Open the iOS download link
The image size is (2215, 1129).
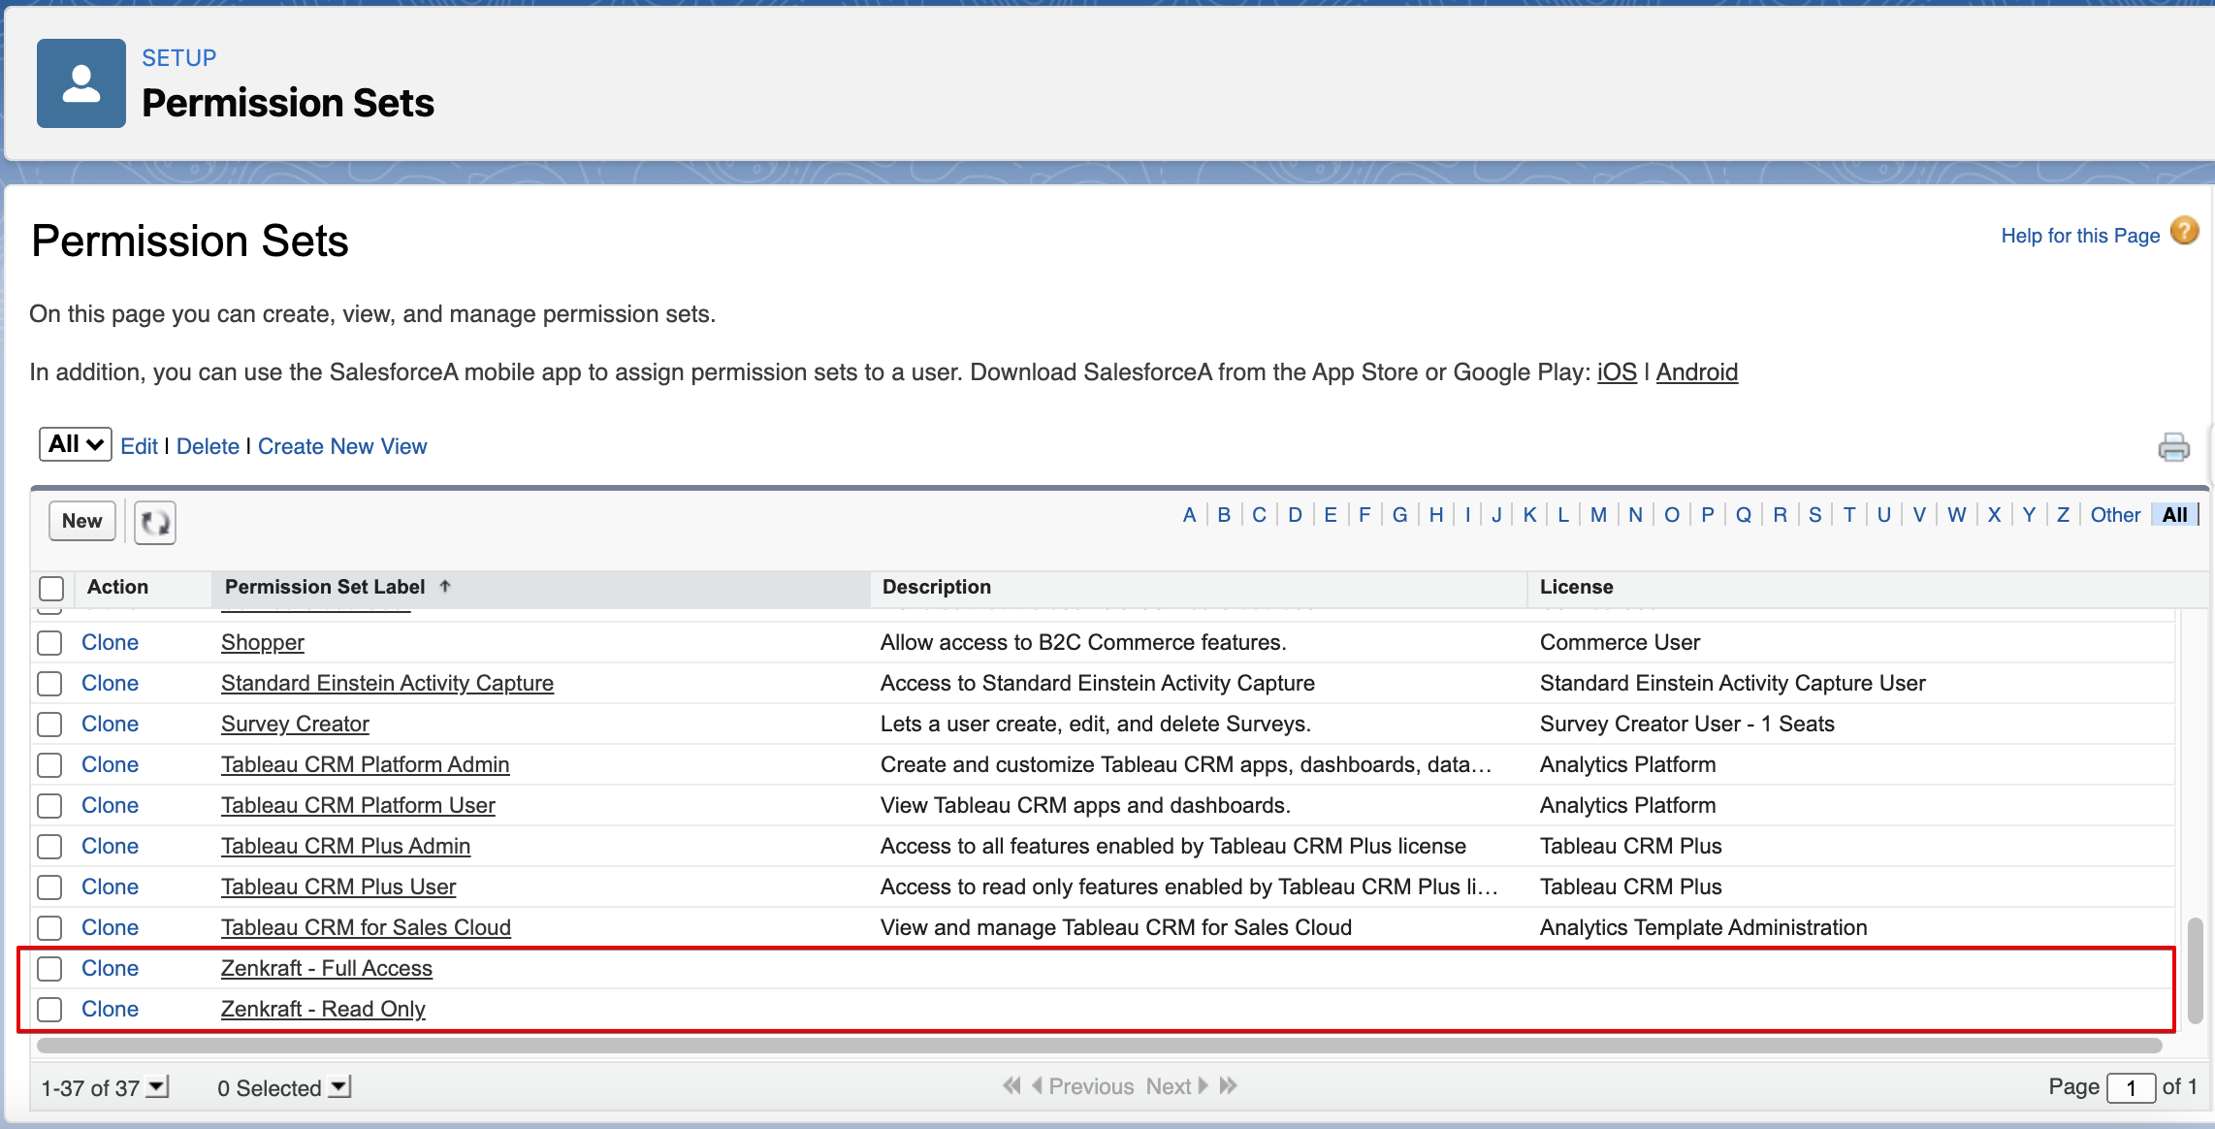coord(1617,372)
